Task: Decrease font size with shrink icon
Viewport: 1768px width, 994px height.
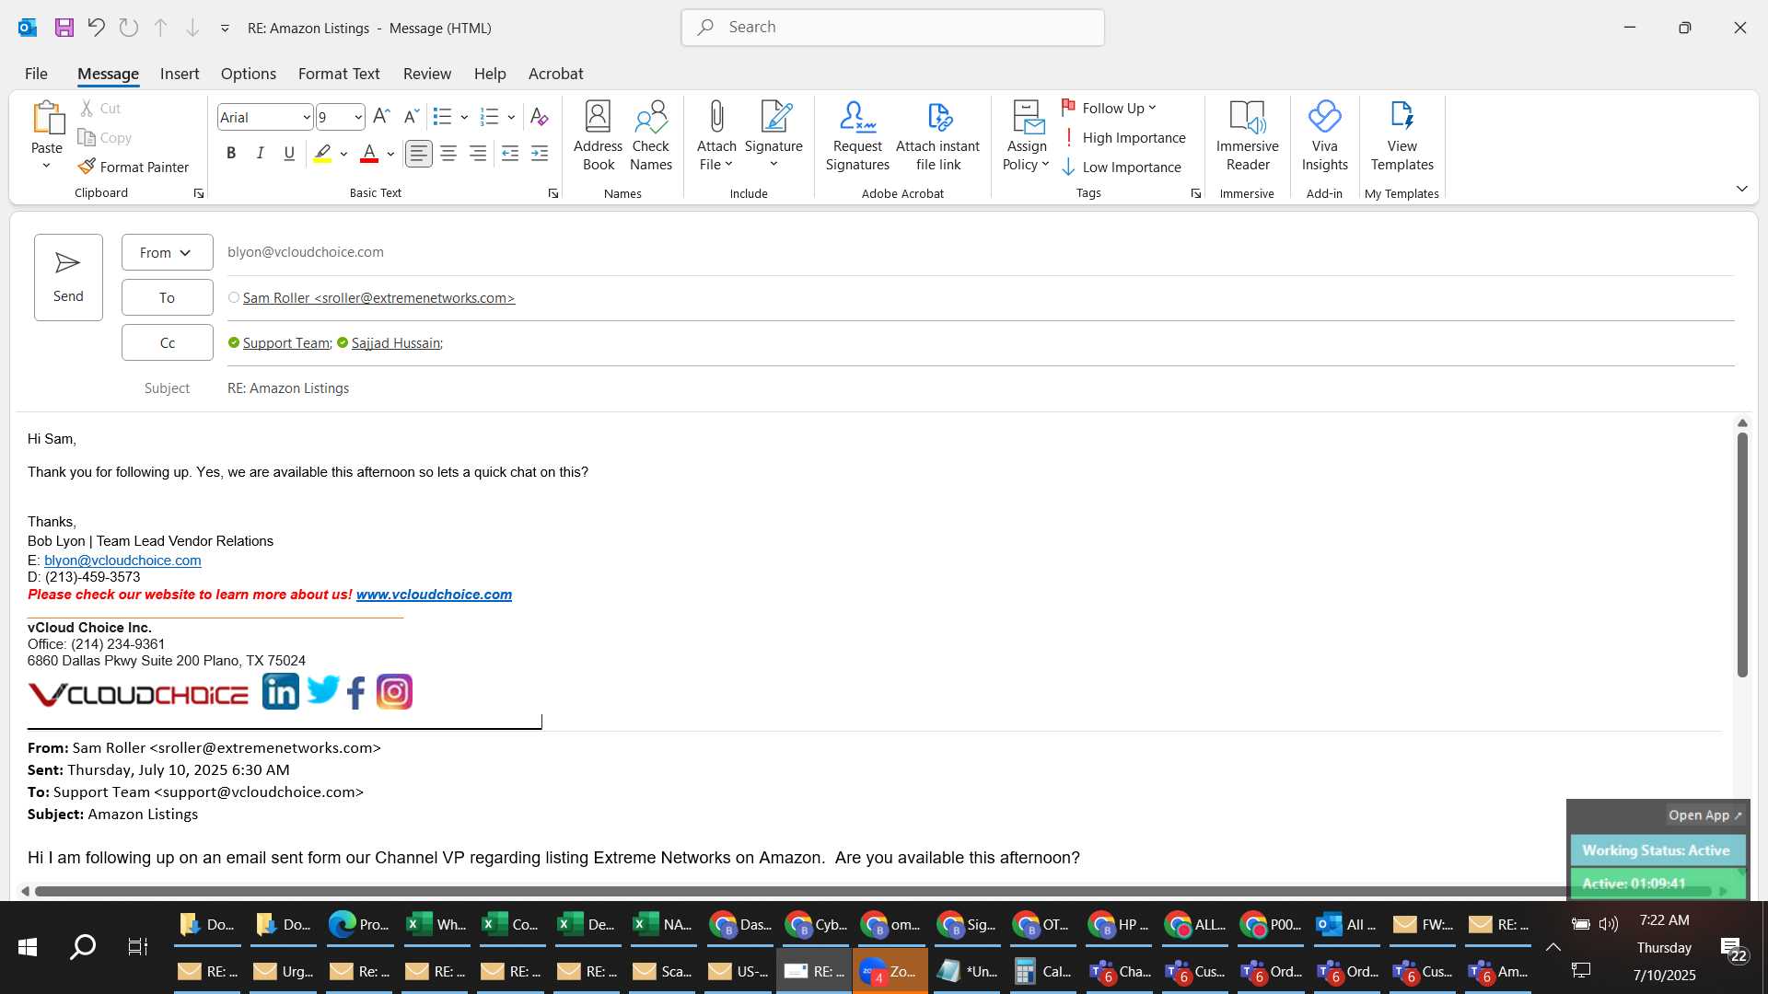Action: pos(412,117)
